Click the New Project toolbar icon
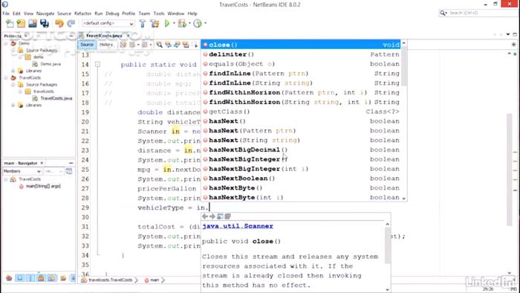This screenshot has width=520, height=293. 21,23
